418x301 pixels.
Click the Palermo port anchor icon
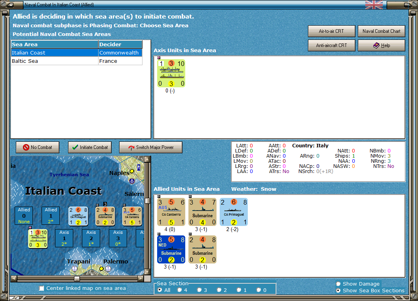click(108, 269)
